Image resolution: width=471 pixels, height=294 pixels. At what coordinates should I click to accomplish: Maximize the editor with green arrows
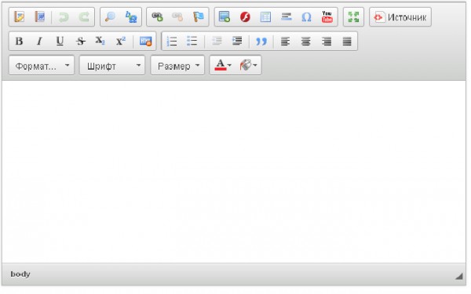tap(353, 16)
